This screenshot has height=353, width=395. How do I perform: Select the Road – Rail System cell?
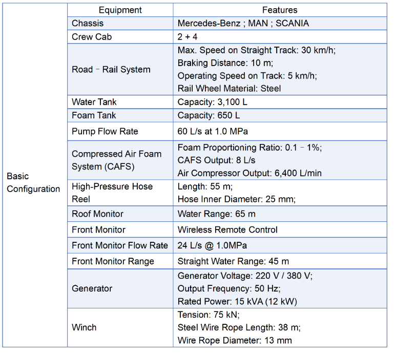[x=120, y=69]
